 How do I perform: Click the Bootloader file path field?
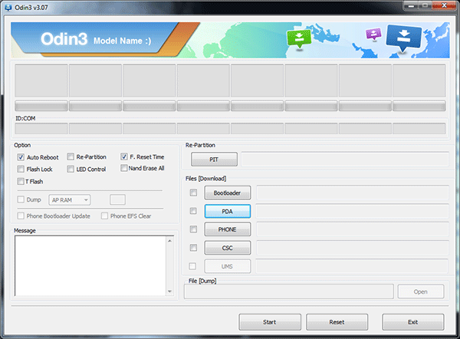tap(353, 193)
